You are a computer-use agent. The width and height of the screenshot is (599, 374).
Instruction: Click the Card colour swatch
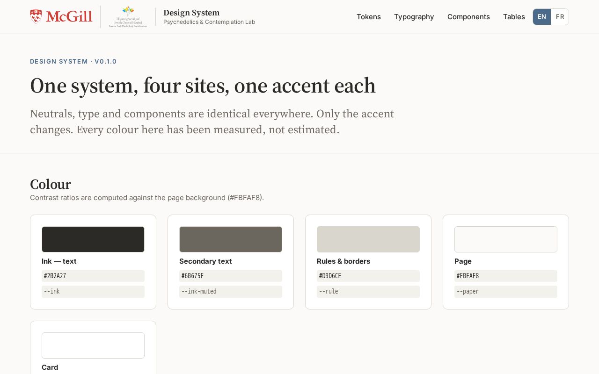point(93,345)
